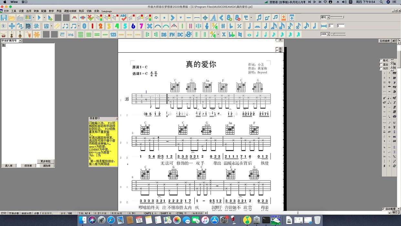Screen dimensions: 401x226
Task: Select the large blue letter A text tool
Action: (x=213, y=17)
